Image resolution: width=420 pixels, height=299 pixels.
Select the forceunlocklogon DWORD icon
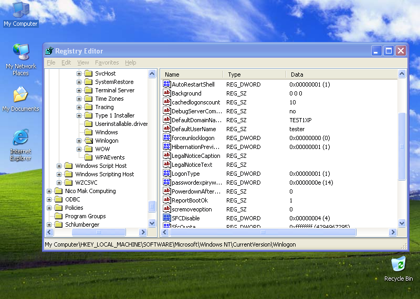tap(166, 138)
